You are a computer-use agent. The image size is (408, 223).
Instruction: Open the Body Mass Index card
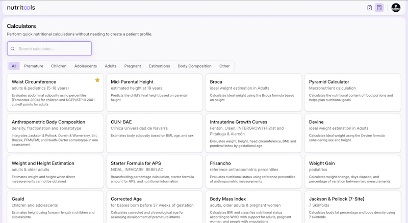pyautogui.click(x=253, y=207)
